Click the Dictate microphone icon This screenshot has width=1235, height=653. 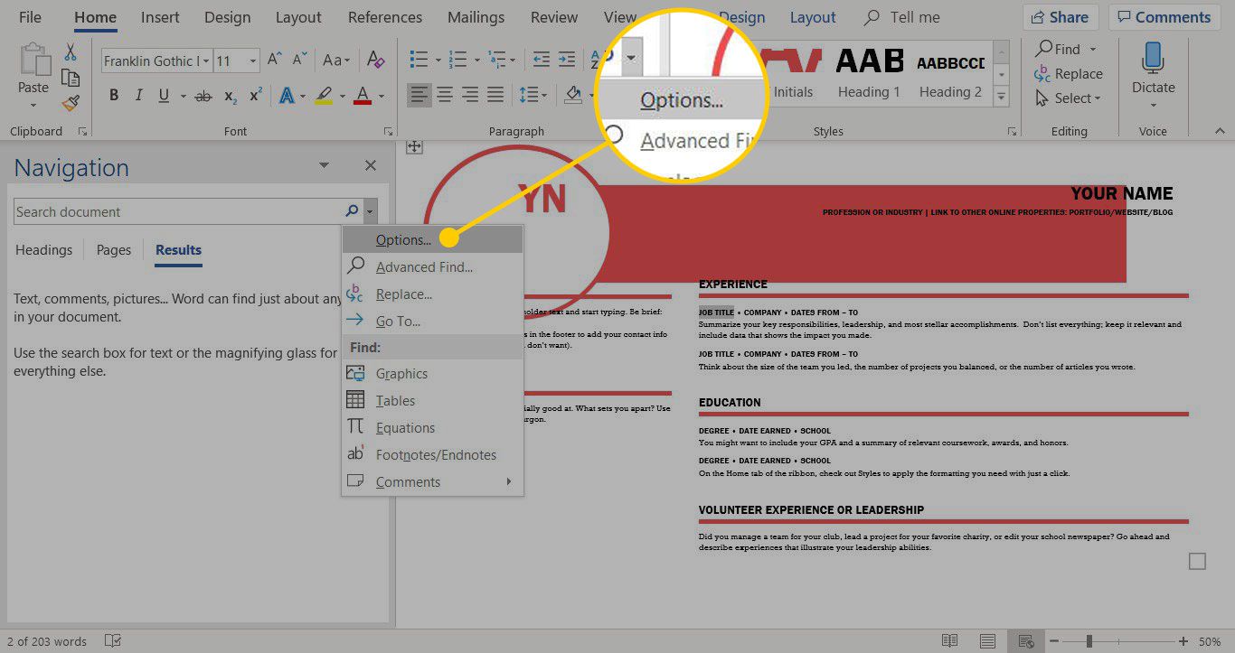[x=1153, y=59]
